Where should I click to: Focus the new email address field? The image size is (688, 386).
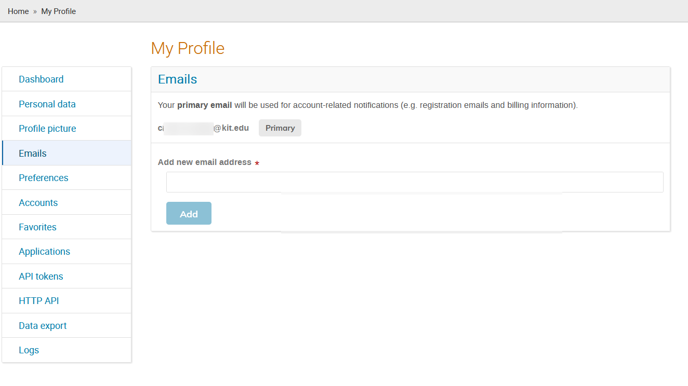point(415,182)
